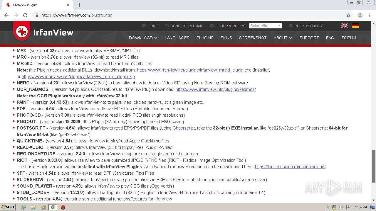Image resolution: width=376 pixels, height=211 pixels.
Task: Click red antivirus icon in taskbar
Action: click(x=63, y=207)
